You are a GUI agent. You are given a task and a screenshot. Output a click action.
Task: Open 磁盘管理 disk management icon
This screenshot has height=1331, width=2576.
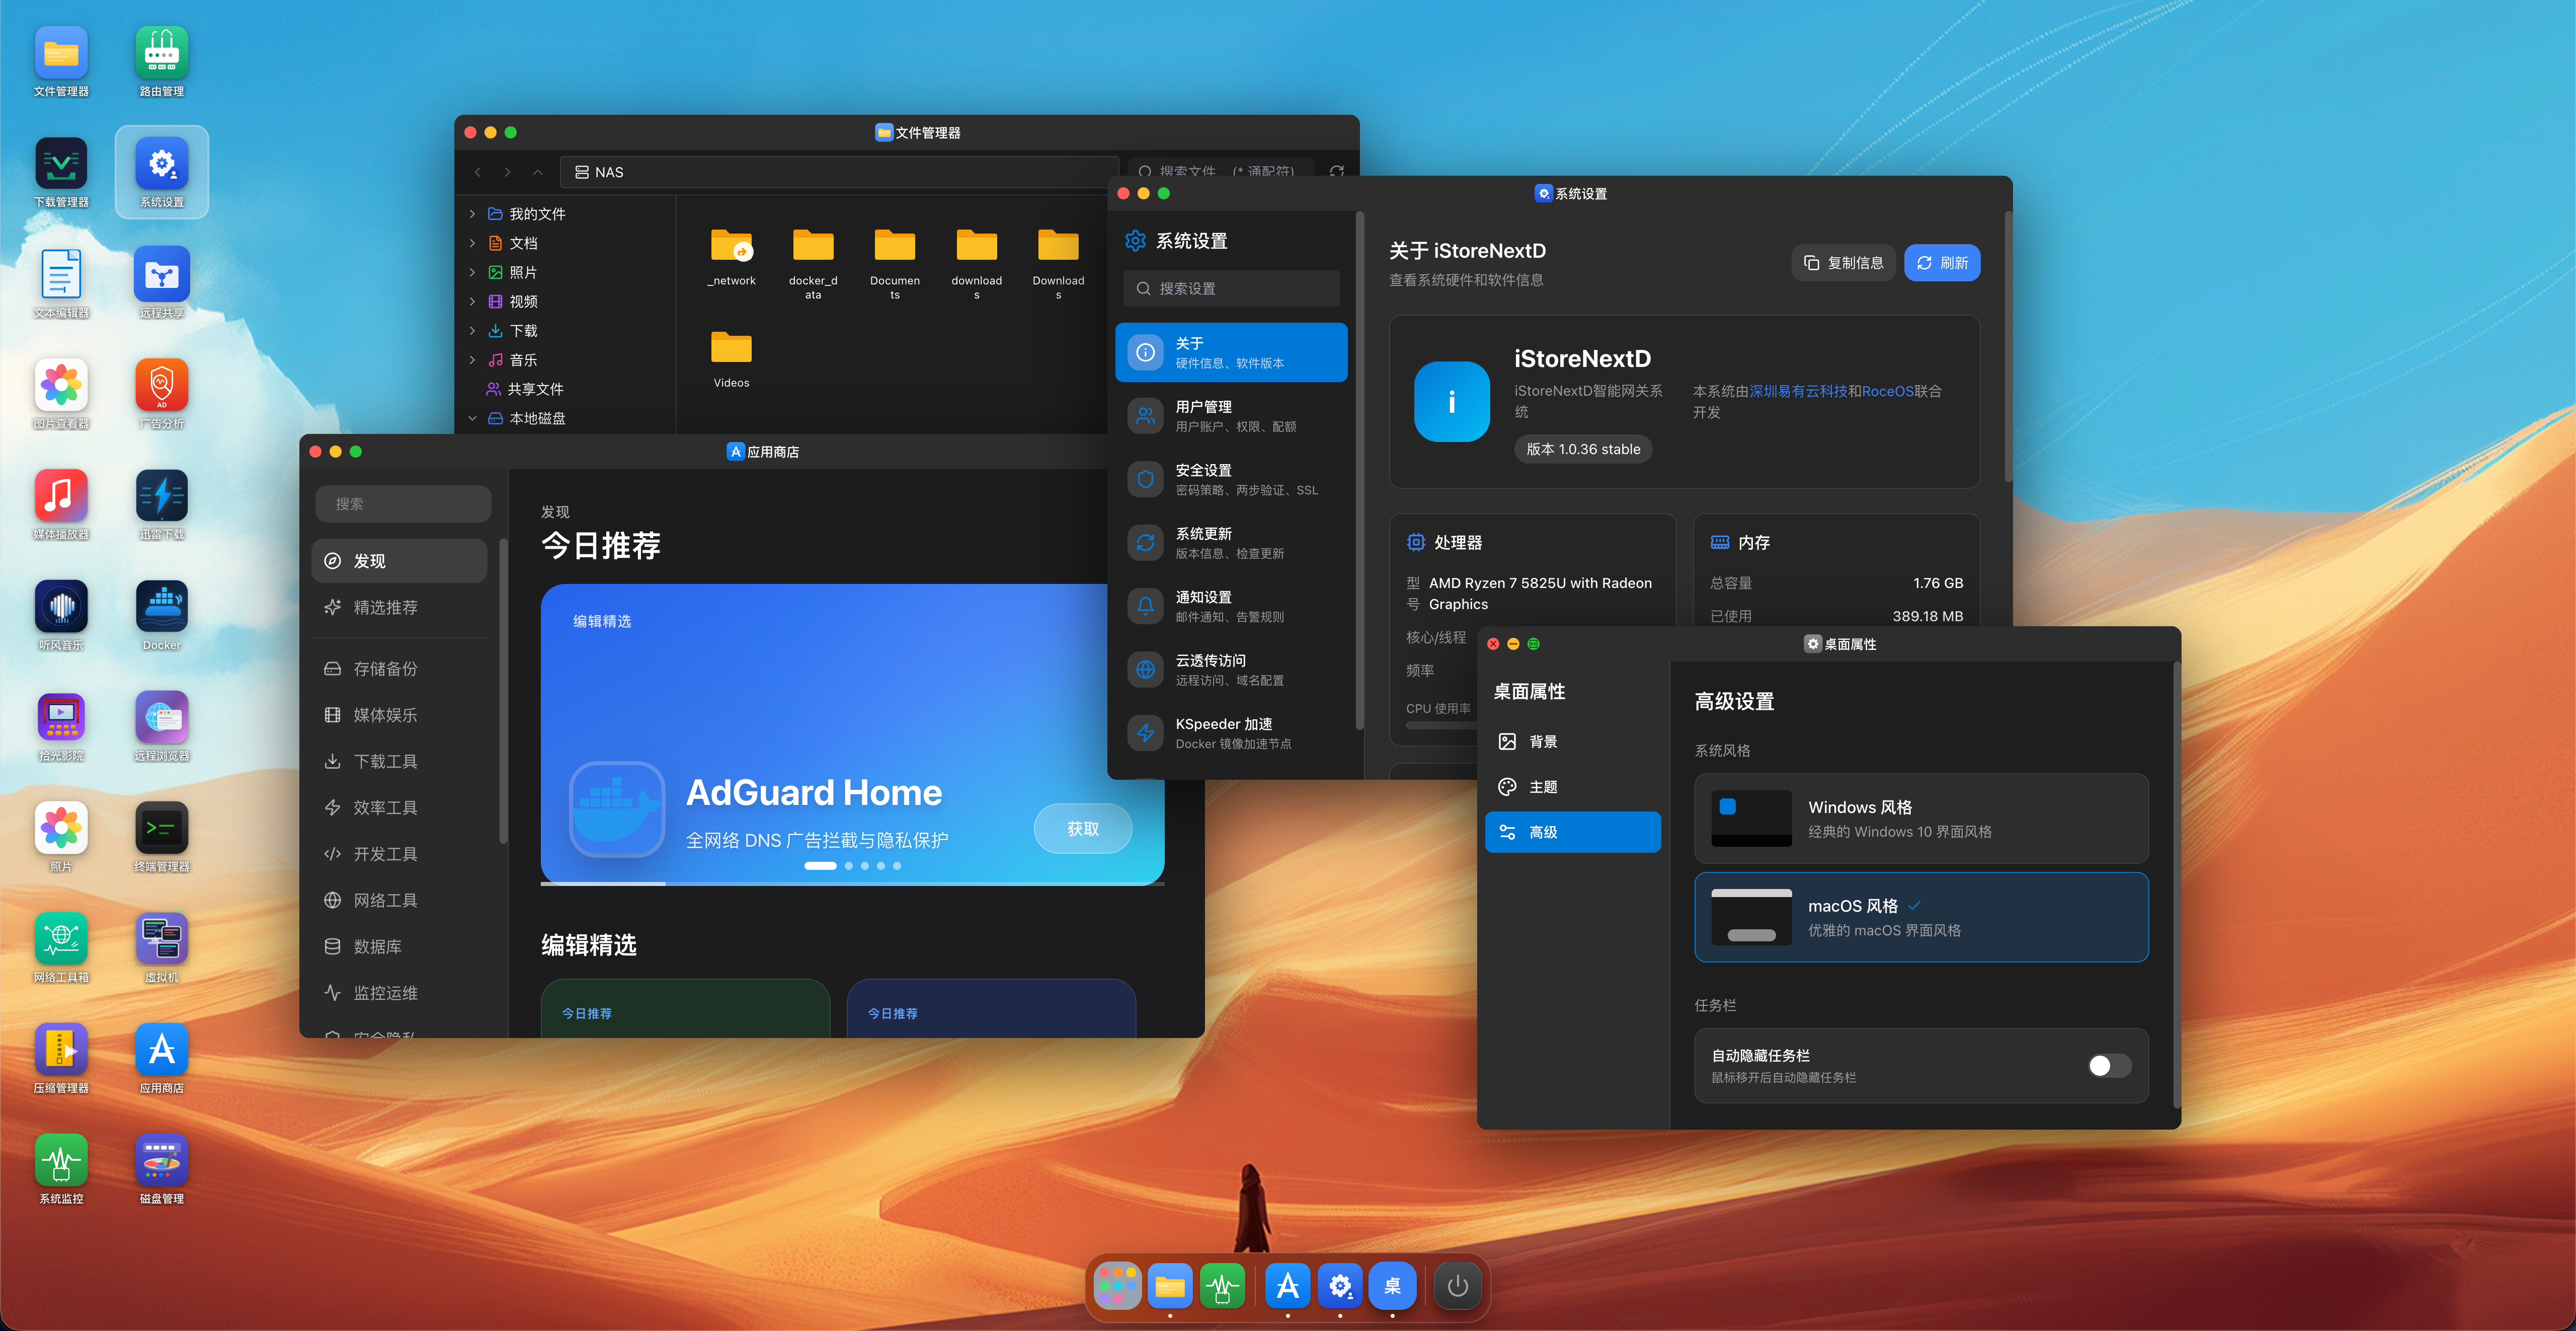161,1160
